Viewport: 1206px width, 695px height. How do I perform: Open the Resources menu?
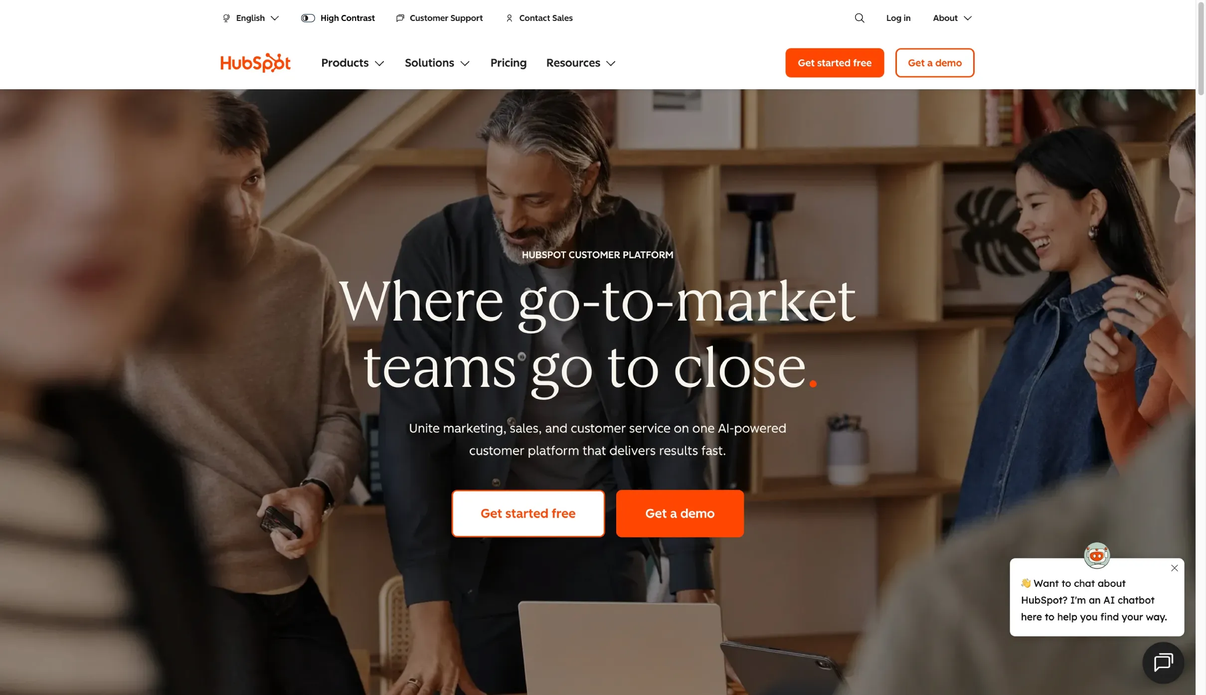[x=581, y=63]
